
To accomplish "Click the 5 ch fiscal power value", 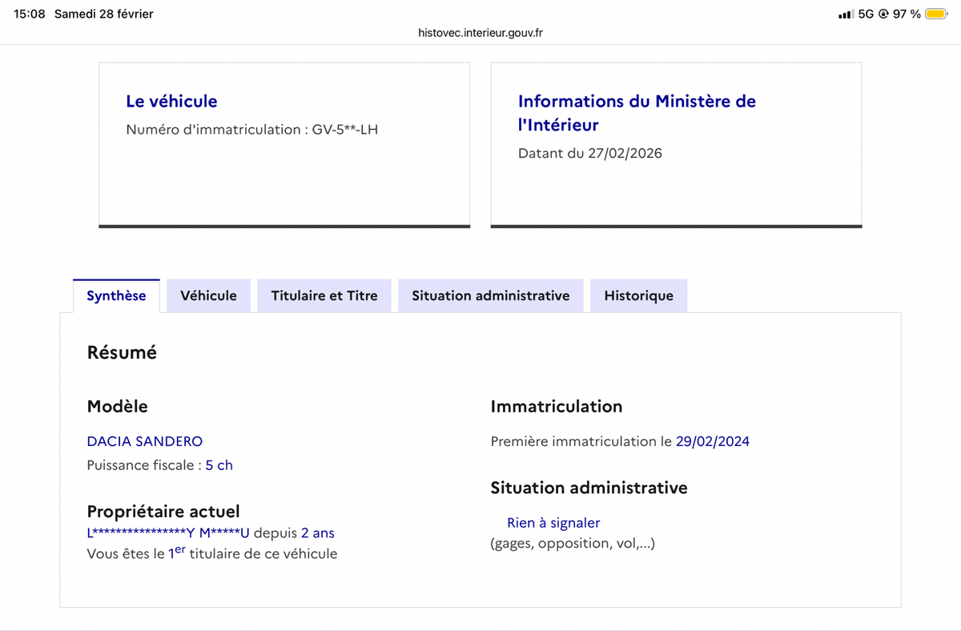I will (219, 465).
